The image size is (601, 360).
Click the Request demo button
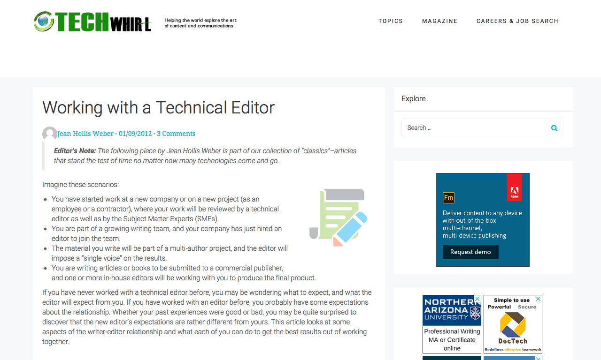[470, 252]
